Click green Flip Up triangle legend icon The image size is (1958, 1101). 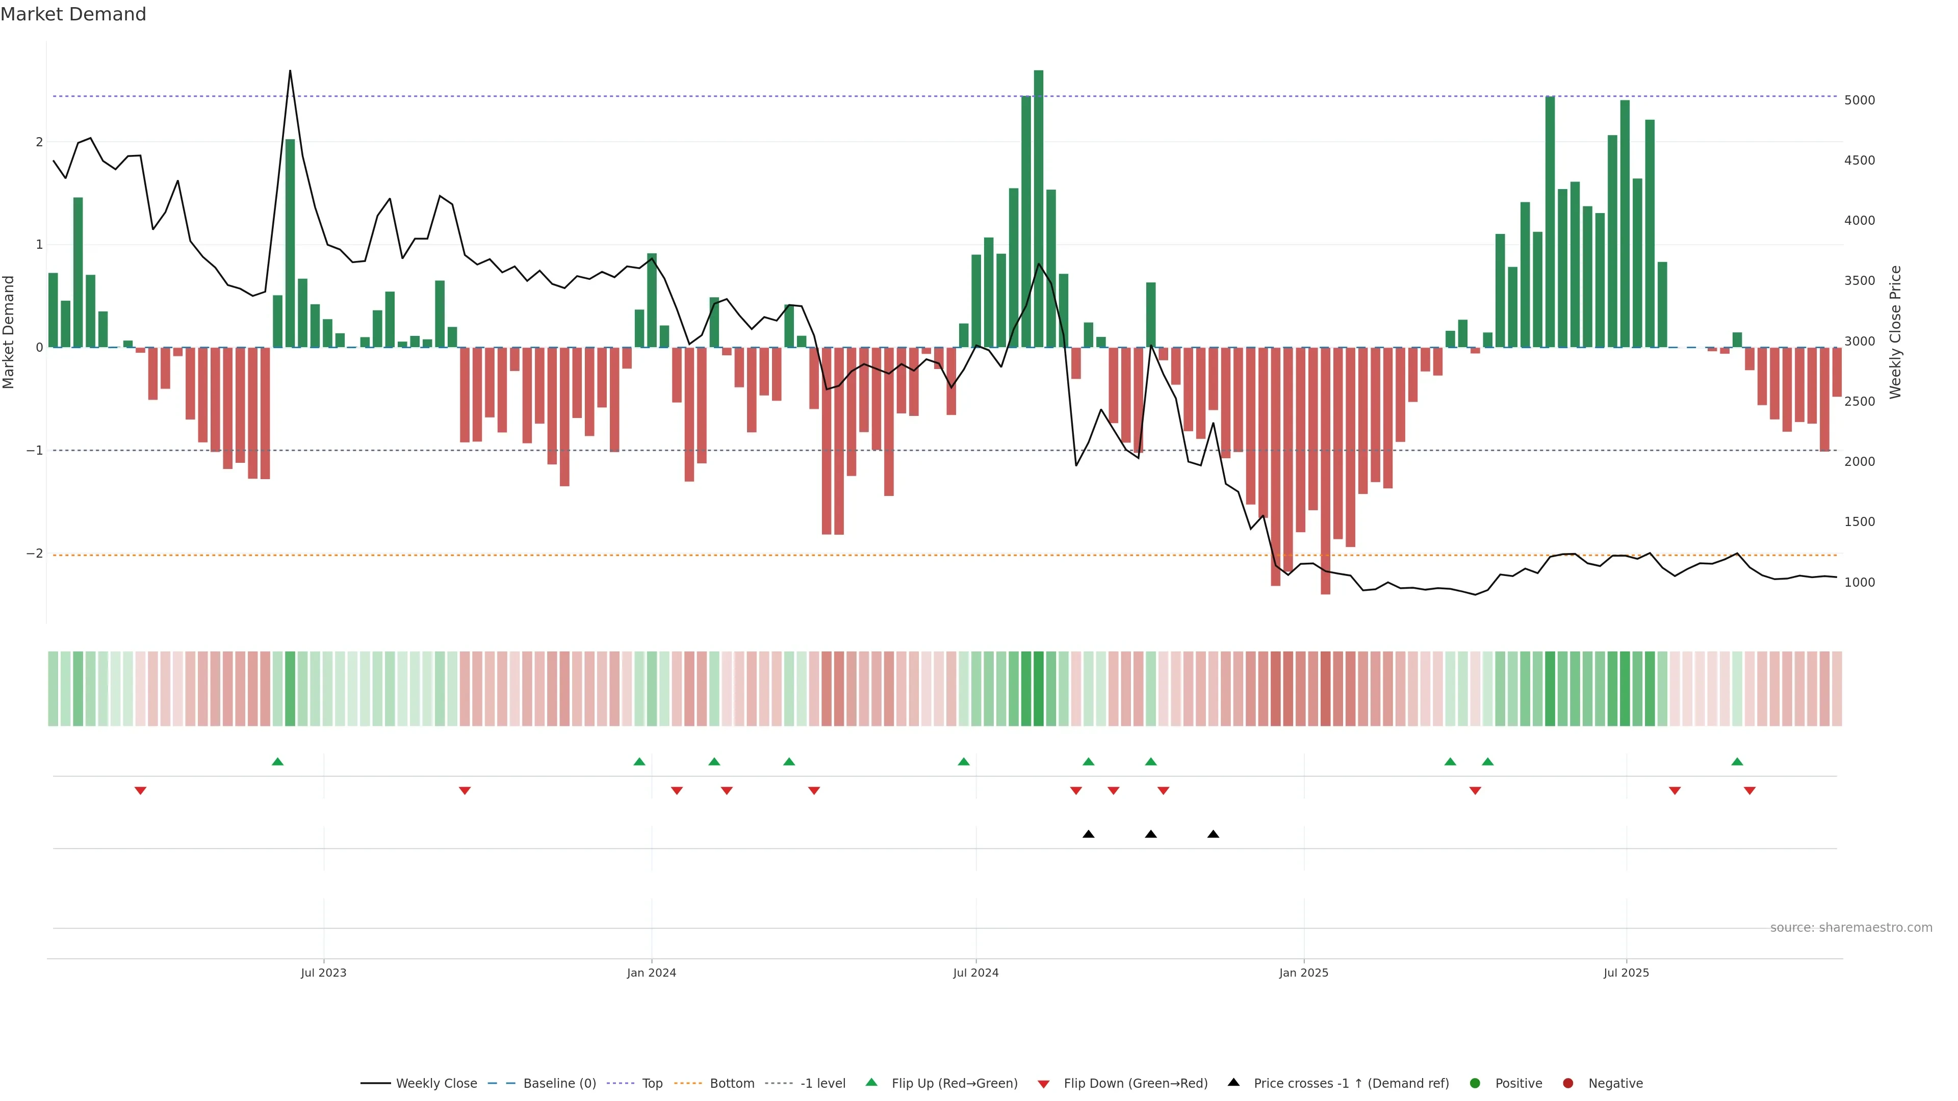[872, 1083]
